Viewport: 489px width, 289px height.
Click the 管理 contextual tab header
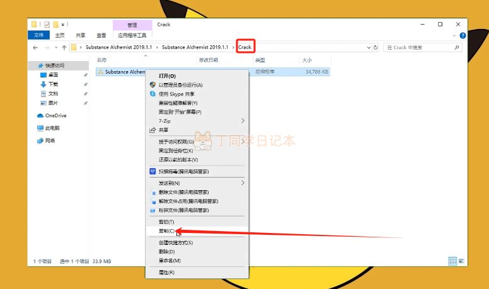[132, 25]
